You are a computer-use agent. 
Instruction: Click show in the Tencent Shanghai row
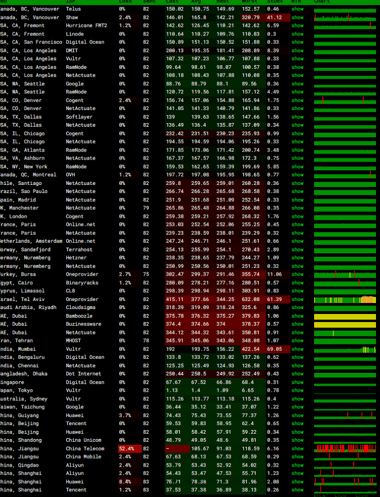click(x=297, y=490)
